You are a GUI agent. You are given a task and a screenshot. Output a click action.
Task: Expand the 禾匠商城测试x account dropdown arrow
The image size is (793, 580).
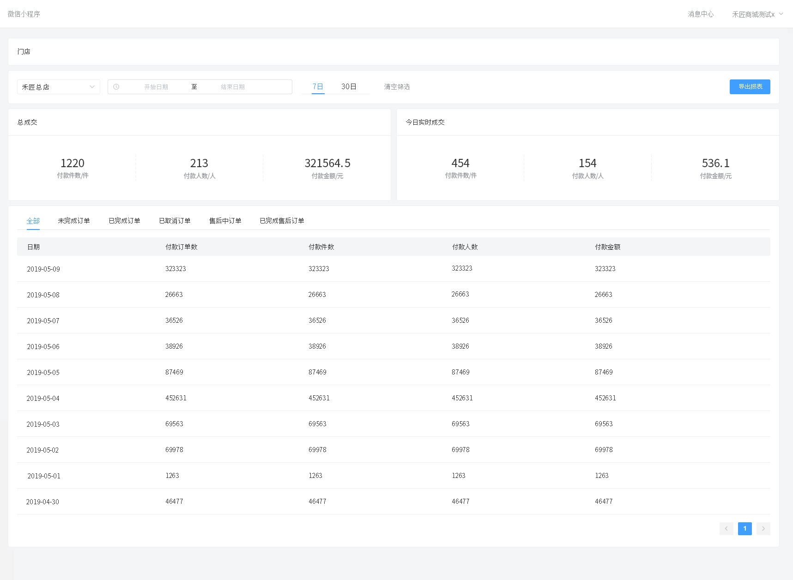tap(781, 14)
